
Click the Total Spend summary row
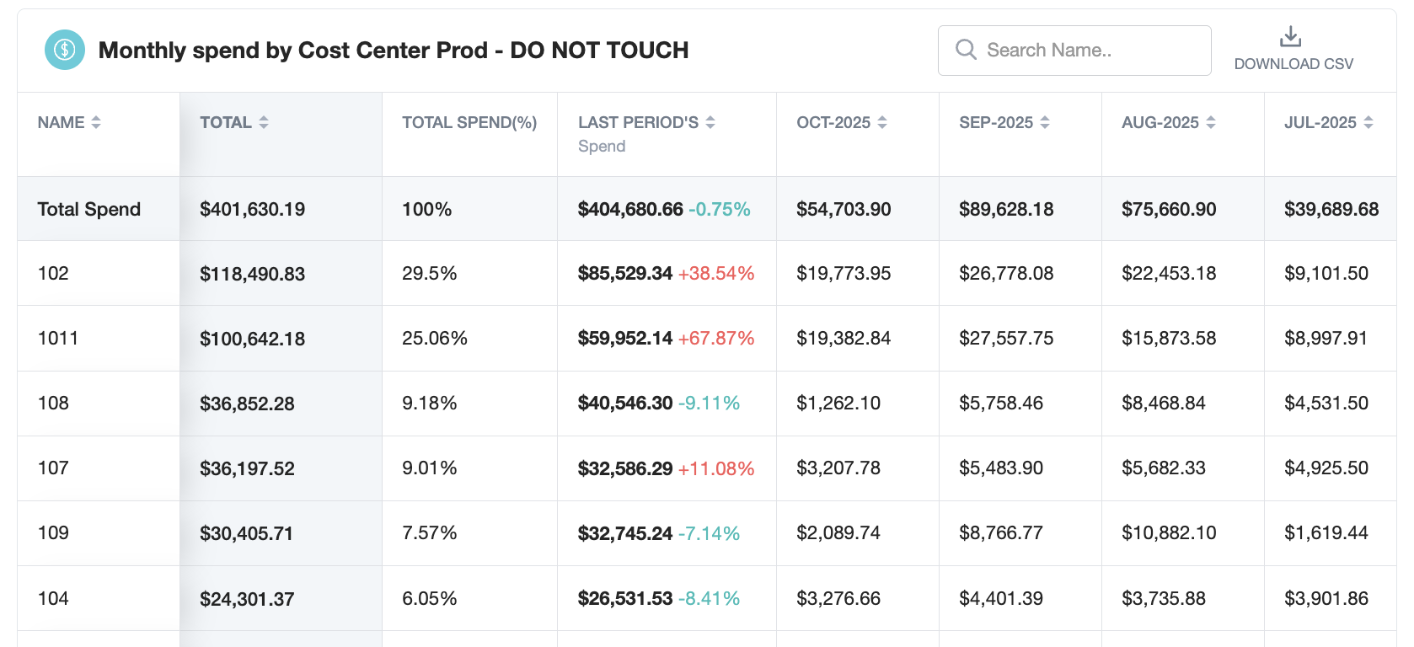[x=89, y=209]
